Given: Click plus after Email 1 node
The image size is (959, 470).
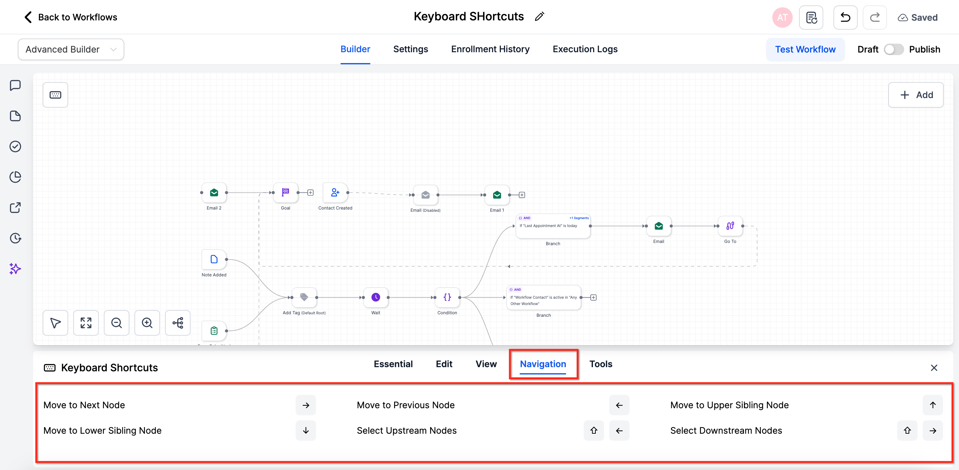Looking at the screenshot, I should pyautogui.click(x=522, y=195).
